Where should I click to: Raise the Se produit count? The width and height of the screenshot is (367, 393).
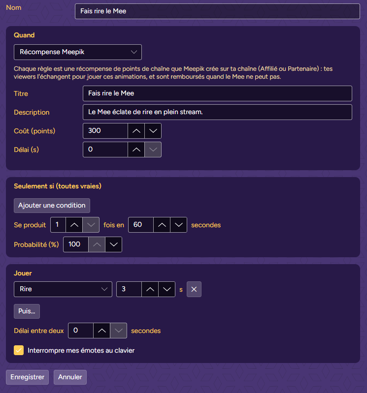tap(74, 225)
